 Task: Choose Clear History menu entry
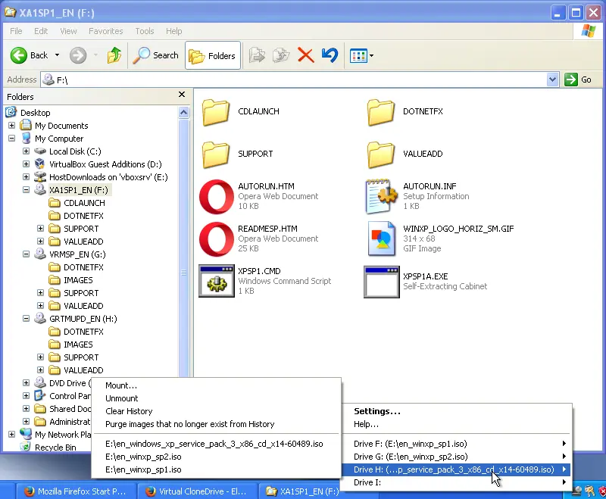(x=217, y=411)
